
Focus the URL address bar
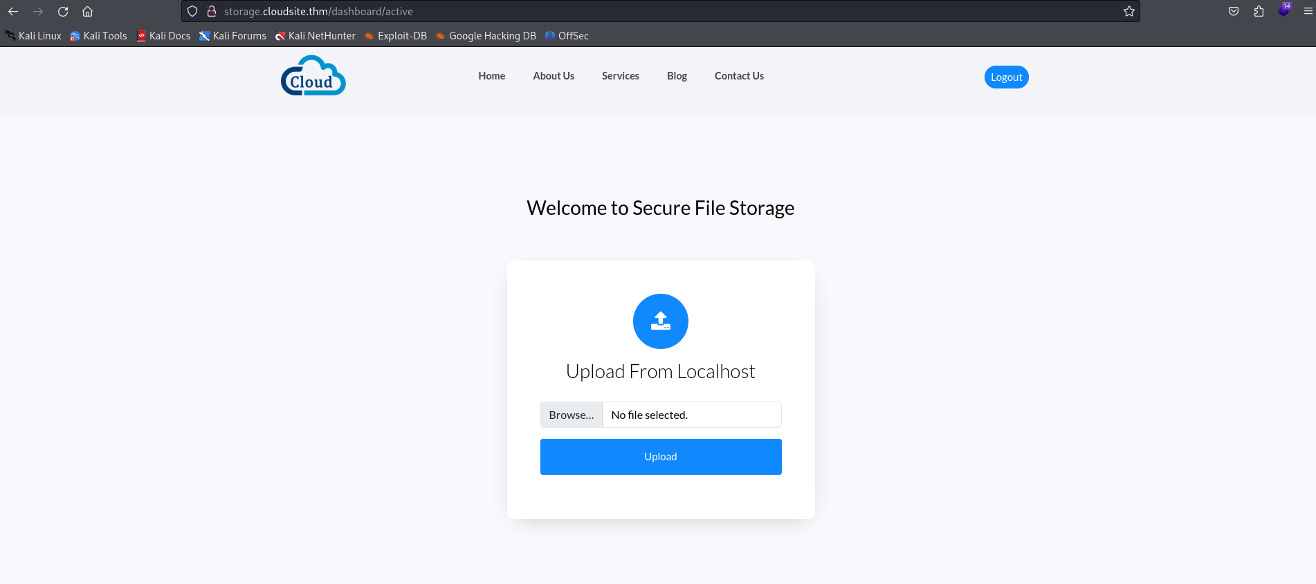(623, 12)
